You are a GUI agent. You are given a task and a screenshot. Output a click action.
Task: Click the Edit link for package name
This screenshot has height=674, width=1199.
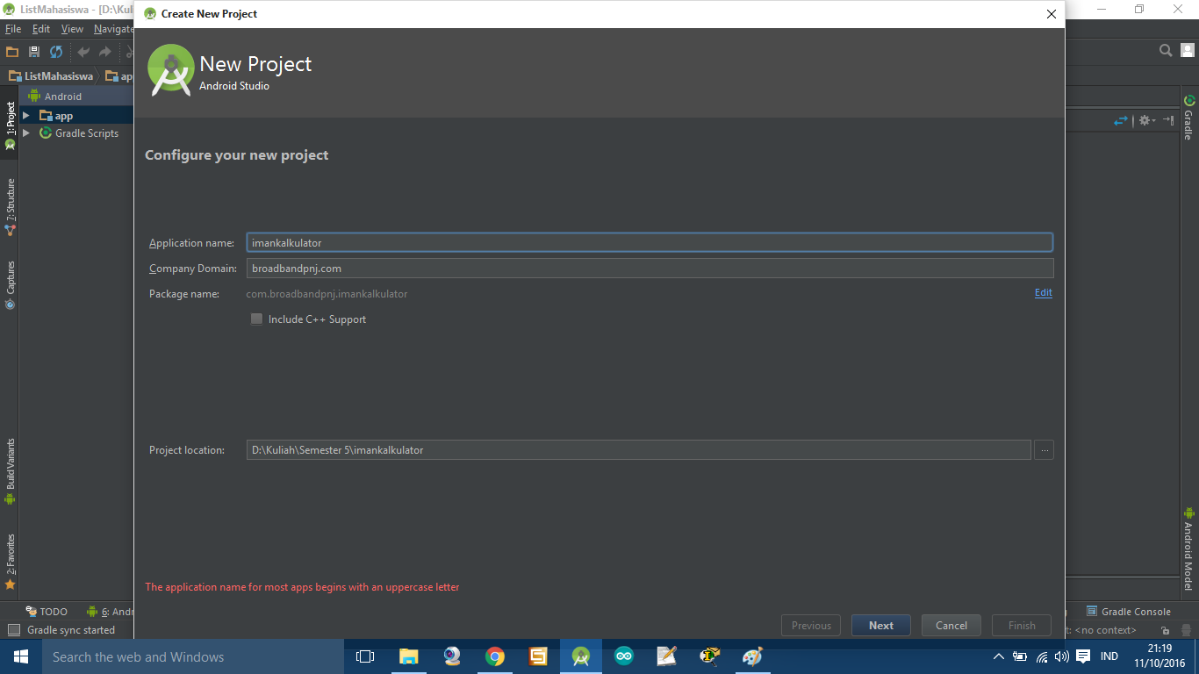(x=1043, y=293)
